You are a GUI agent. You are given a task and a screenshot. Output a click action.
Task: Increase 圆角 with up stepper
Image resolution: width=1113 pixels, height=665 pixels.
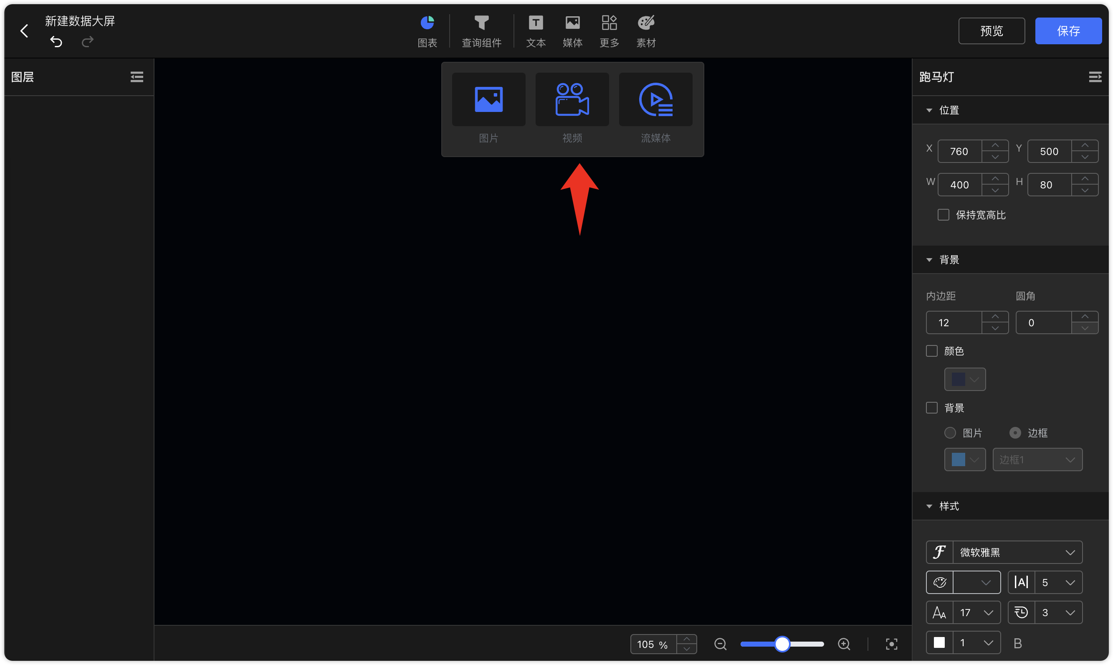coord(1085,317)
